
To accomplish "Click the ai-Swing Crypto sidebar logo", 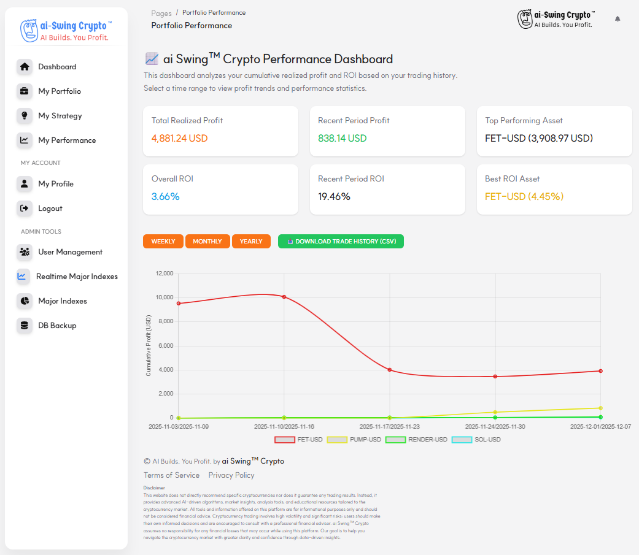I will [x=66, y=31].
